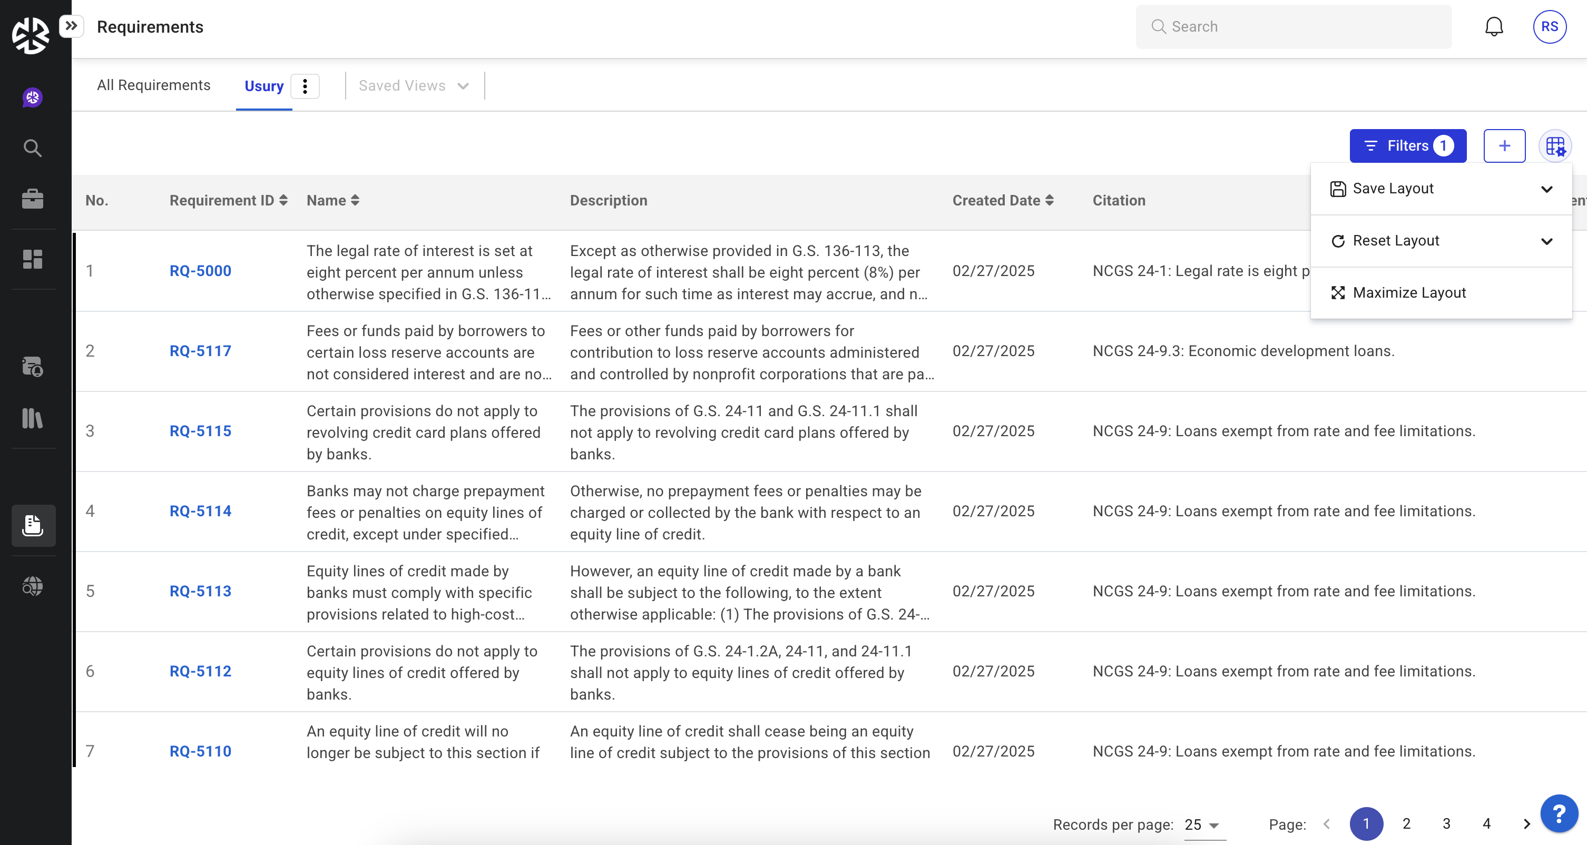The height and width of the screenshot is (845, 1587).
Task: Expand the sidebar with double-chevron icon
Action: (x=72, y=26)
